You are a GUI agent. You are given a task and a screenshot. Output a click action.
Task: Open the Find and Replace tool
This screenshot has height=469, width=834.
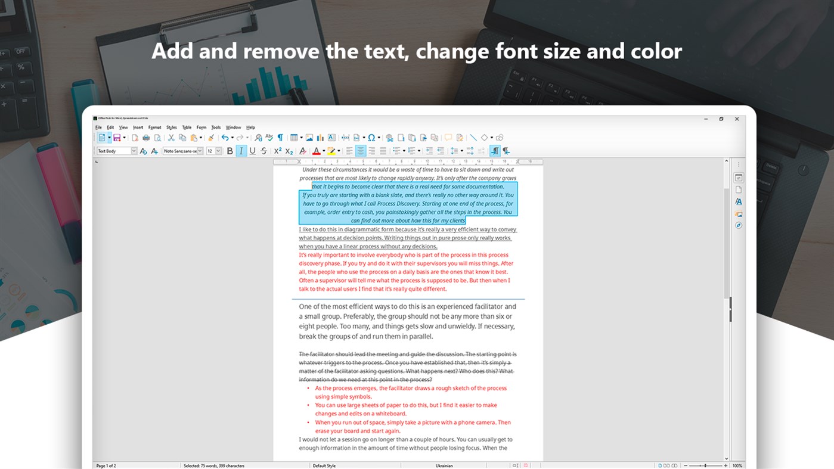point(257,137)
